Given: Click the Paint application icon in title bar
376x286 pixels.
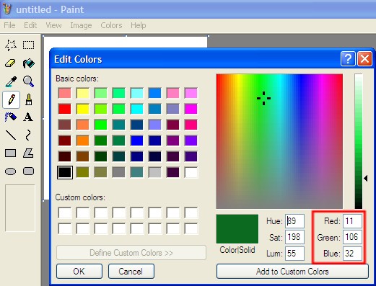Looking at the screenshot, I should [7, 9].
